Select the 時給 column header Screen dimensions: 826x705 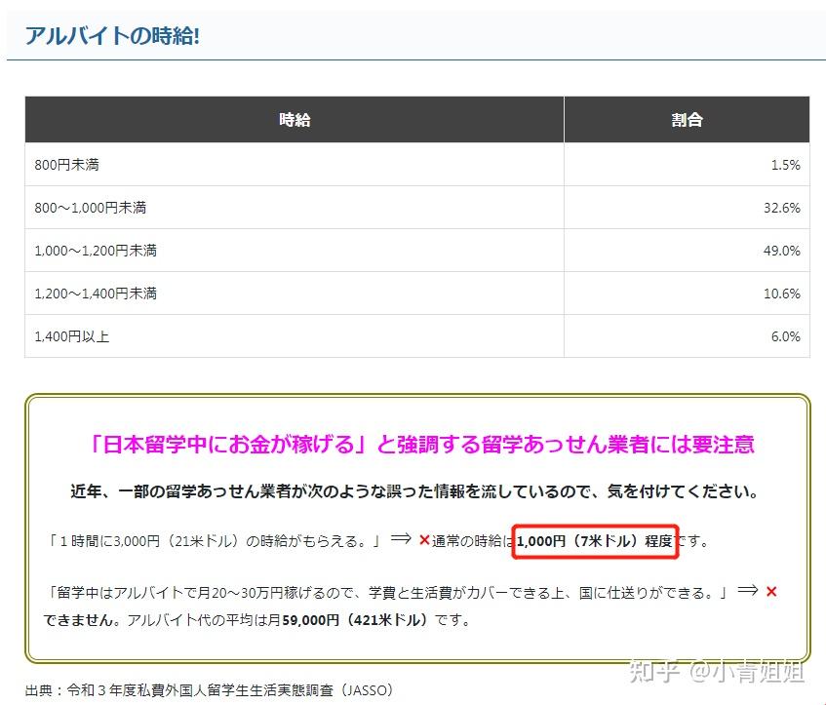pos(295,120)
